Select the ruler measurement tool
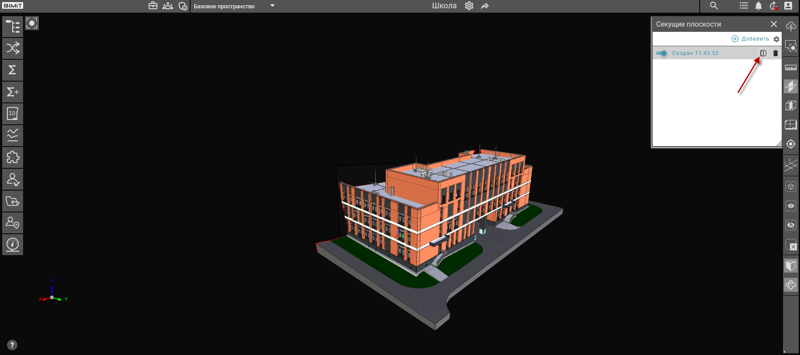 point(790,68)
